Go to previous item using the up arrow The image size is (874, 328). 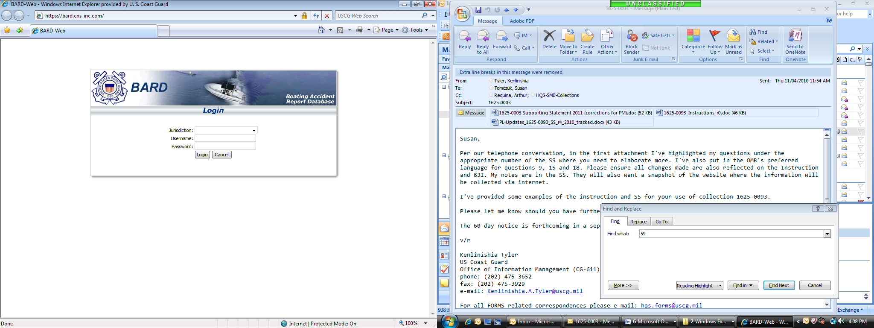[507, 10]
